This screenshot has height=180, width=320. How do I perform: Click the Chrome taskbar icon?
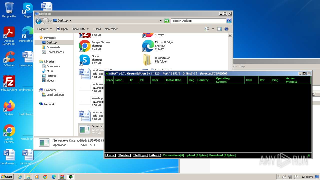[45, 177]
